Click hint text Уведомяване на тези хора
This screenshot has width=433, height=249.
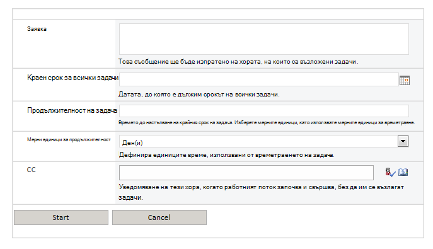point(261,192)
